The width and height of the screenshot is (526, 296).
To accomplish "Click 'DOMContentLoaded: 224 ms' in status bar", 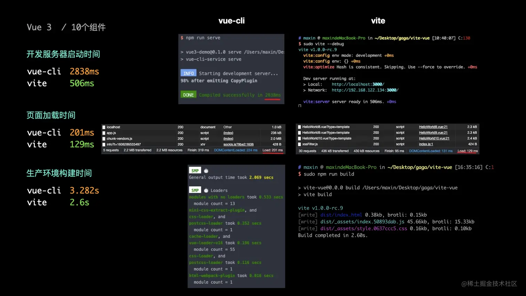I will click(x=236, y=150).
